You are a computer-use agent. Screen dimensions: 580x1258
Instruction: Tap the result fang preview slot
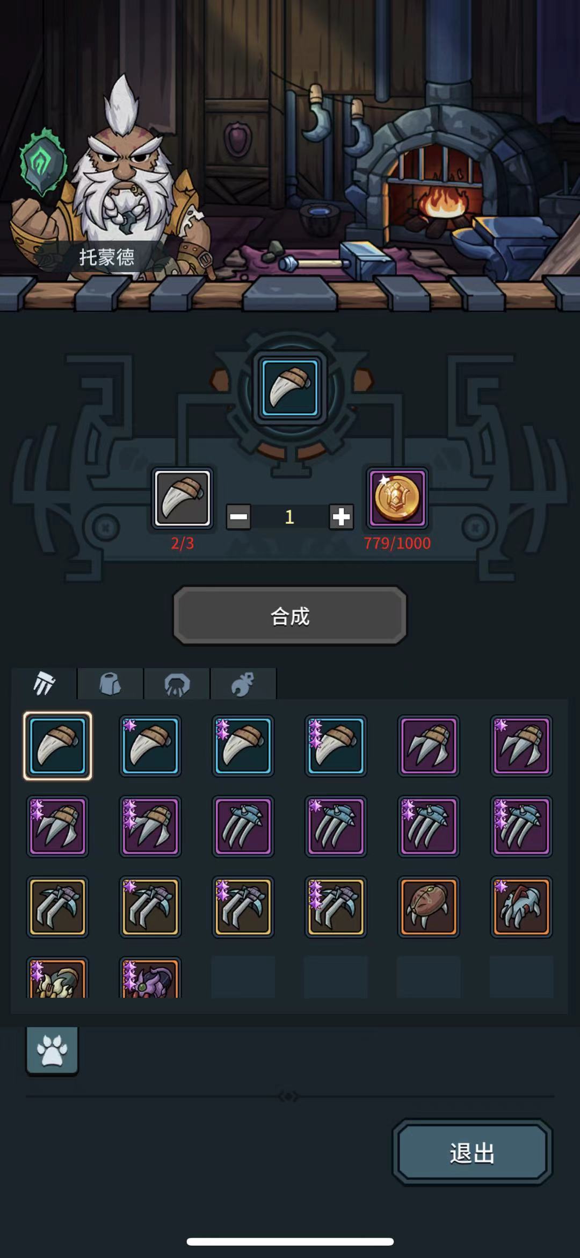290,388
